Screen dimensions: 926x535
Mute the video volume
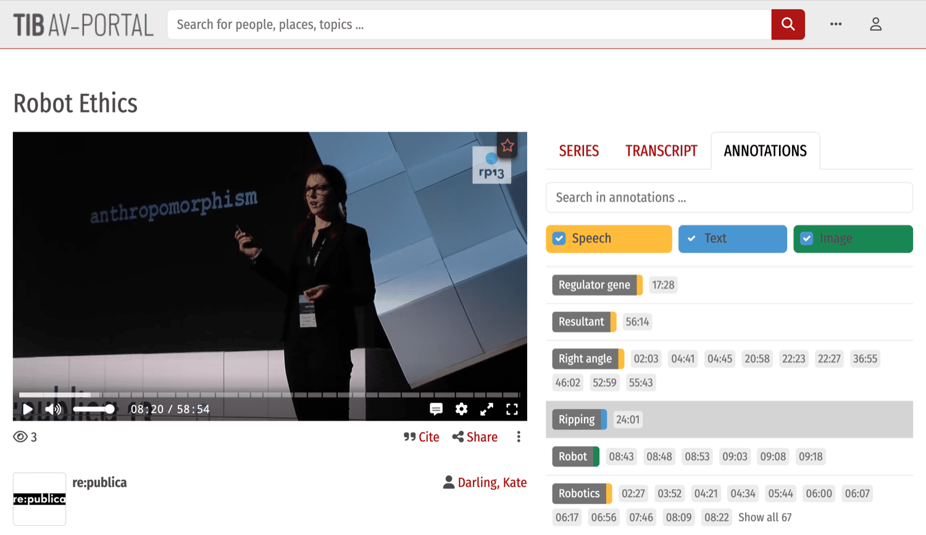pos(53,409)
